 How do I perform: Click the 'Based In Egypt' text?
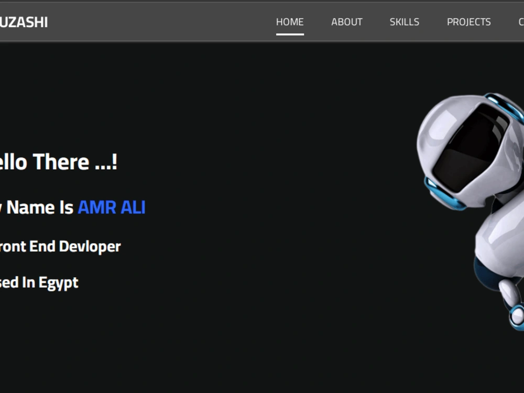(x=39, y=282)
